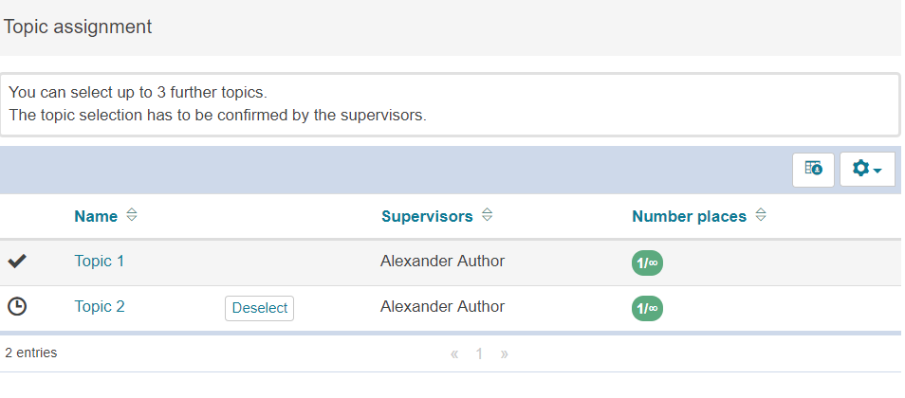
Task: Sort Number places via arrow icon
Action: 761,216
